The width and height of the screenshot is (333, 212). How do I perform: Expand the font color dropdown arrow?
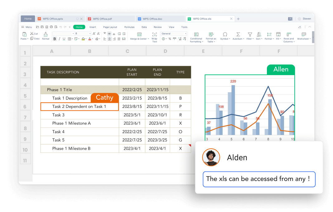click(x=92, y=39)
